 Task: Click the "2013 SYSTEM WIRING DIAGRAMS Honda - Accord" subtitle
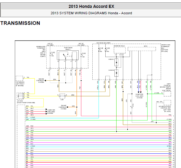click(91, 13)
